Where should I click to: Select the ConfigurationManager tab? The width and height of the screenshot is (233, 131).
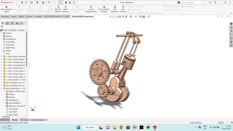(x=12, y=23)
